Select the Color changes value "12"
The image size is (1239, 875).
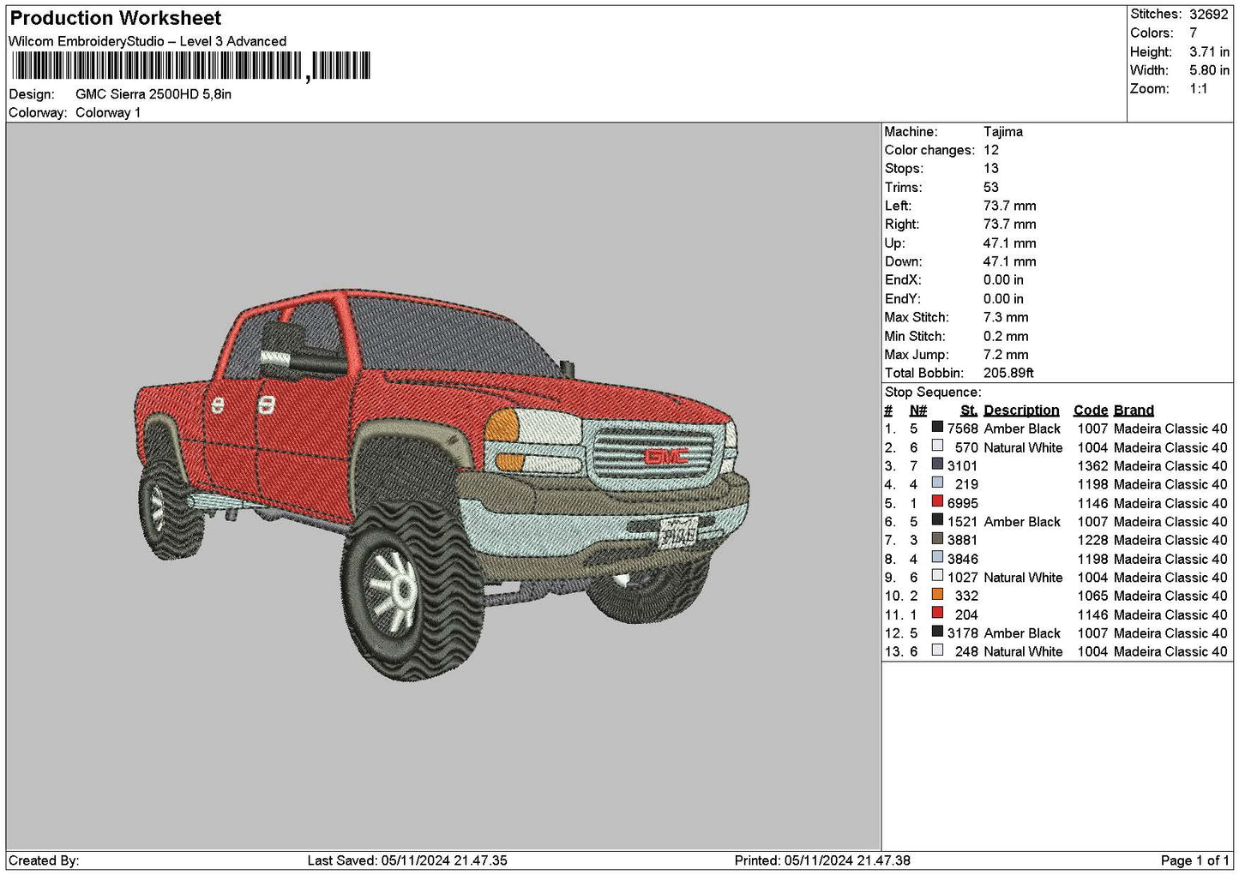(x=991, y=150)
